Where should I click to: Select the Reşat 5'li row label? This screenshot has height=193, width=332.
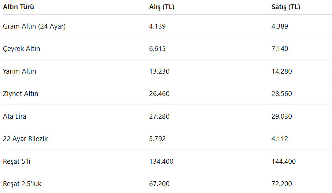[x=16, y=162]
